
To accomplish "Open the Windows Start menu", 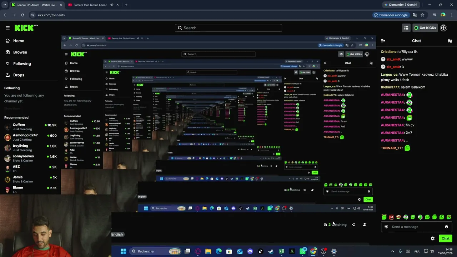I will [123, 251].
